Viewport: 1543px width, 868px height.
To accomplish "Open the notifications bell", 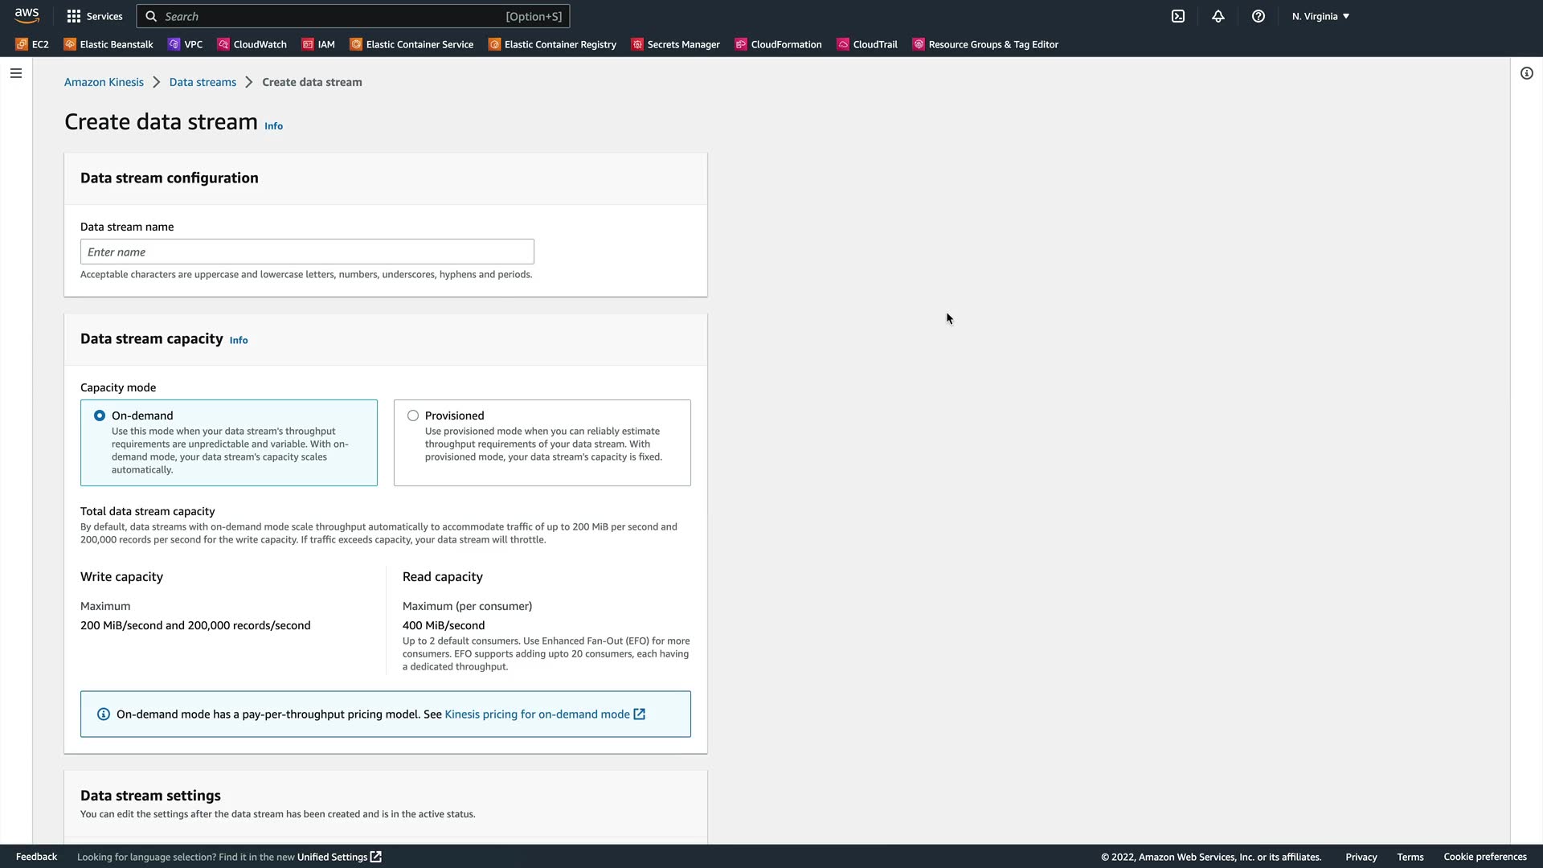I will point(1218,16).
